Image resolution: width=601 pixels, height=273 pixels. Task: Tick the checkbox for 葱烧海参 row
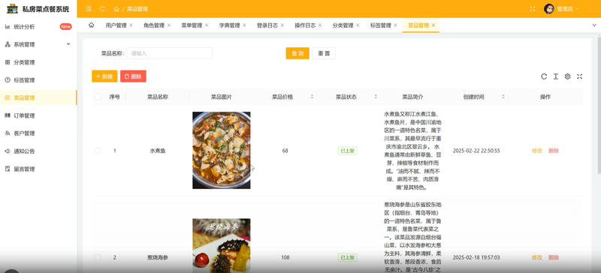pos(98,257)
